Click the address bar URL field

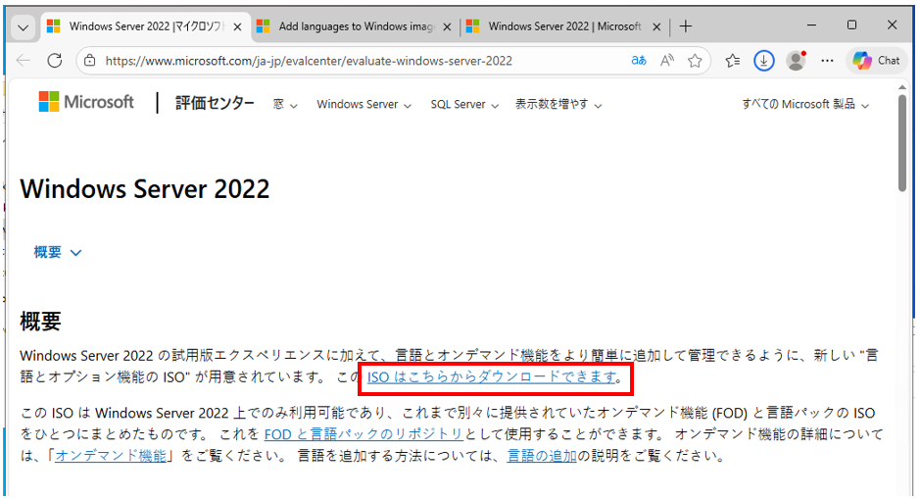click(363, 61)
